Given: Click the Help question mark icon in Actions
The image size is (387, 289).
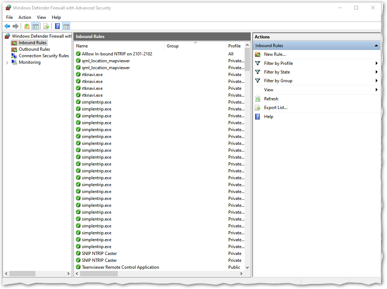Looking at the screenshot, I should coord(258,117).
